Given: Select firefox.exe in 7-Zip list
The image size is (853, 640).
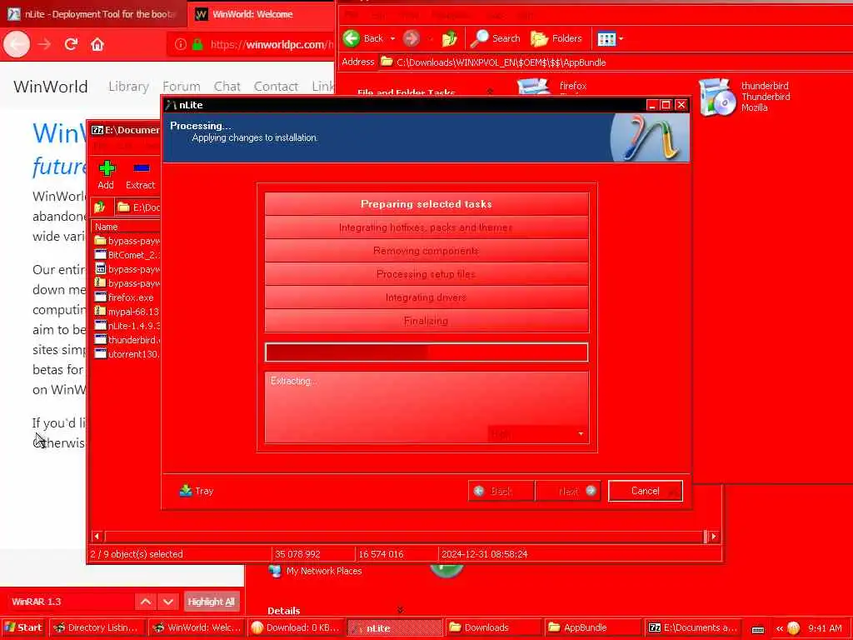Looking at the screenshot, I should click(125, 297).
